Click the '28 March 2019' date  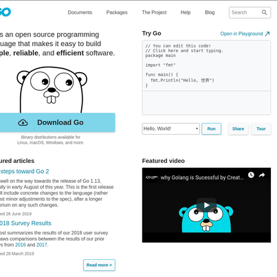pyautogui.click(x=20, y=254)
